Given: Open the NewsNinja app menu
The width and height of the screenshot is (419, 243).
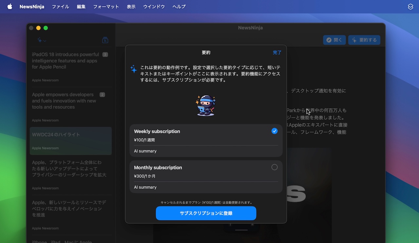Looking at the screenshot, I should [32, 7].
